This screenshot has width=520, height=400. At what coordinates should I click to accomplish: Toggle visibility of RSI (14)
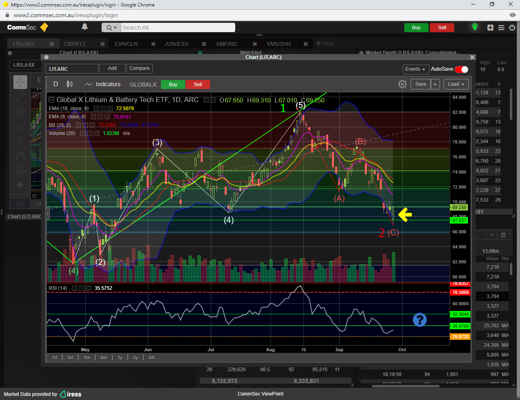75,288
